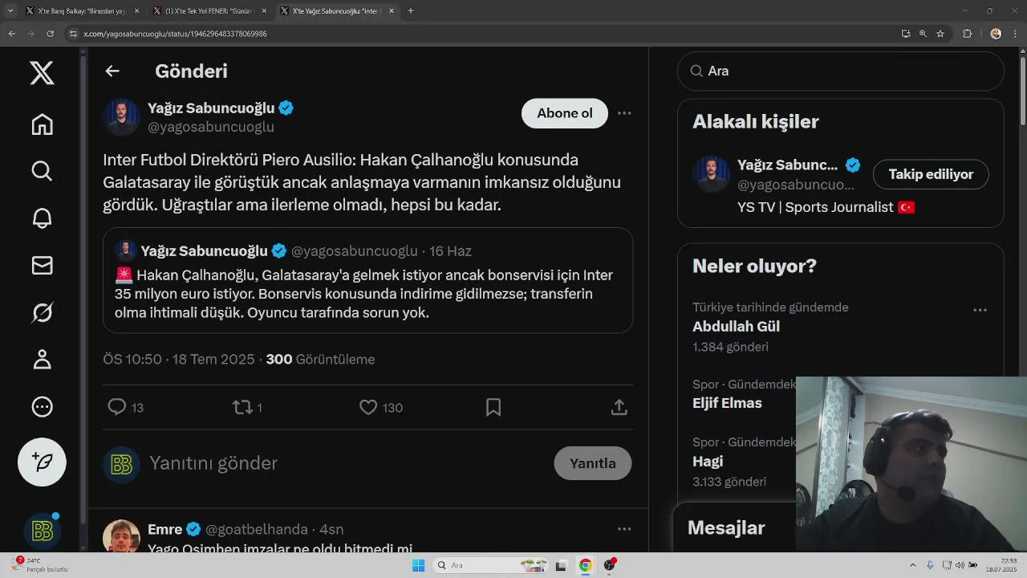Open the OBS icon in taskbar
This screenshot has width=1027, height=578.
[609, 565]
